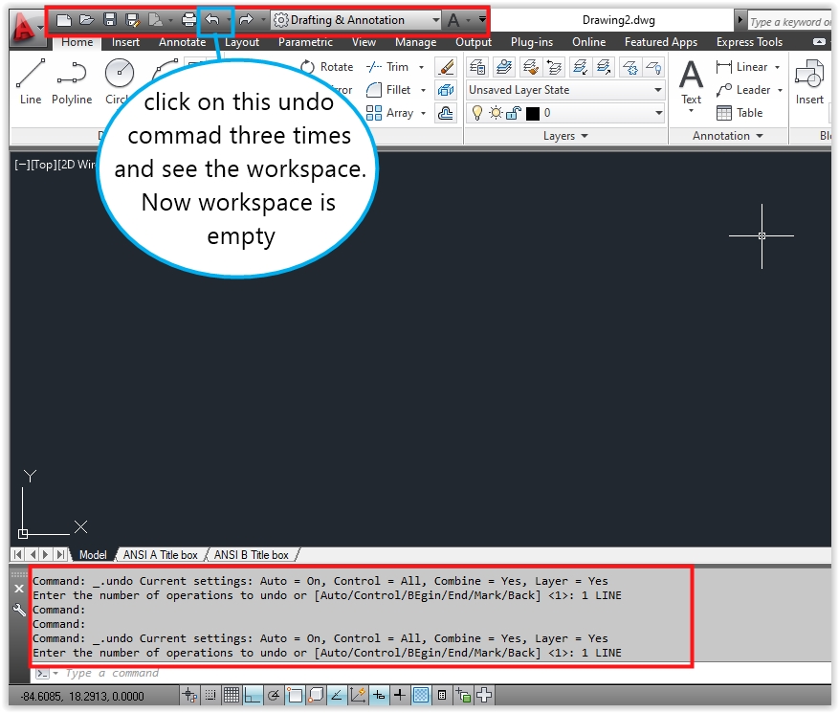Toggle 3D Object Snap in status bar
The image size is (839, 713).
[x=316, y=696]
